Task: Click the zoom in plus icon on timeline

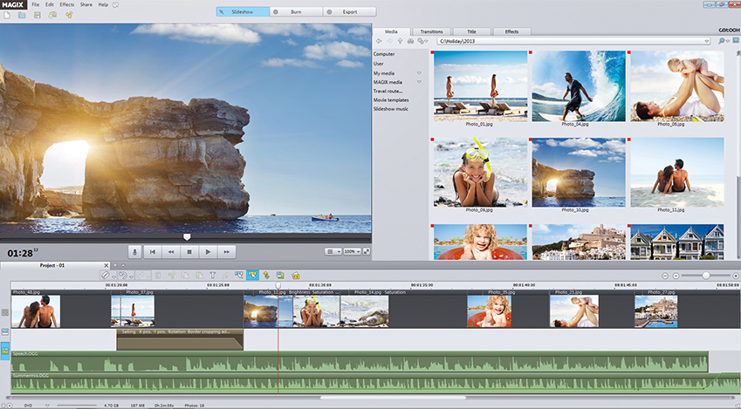Action: point(736,276)
